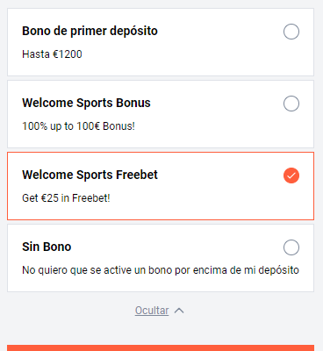
Task: Deselect the checked Welcome Sports Freebet radio
Action: coord(291,175)
